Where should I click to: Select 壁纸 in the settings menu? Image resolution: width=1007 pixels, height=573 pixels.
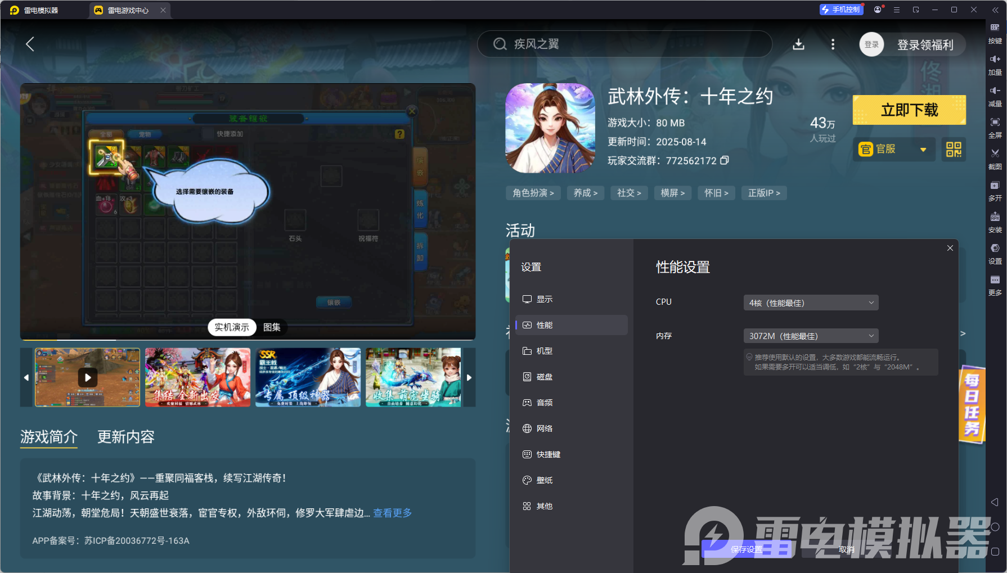(x=571, y=480)
